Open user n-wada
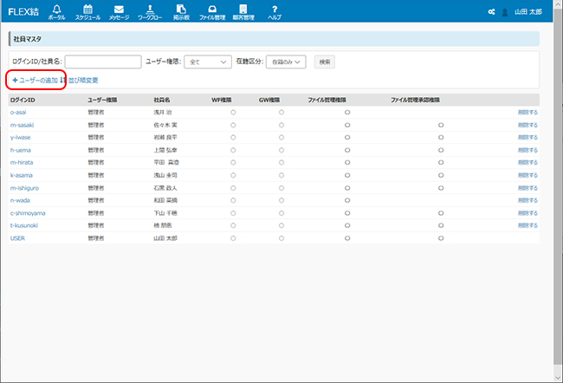This screenshot has width=563, height=383. coord(20,200)
